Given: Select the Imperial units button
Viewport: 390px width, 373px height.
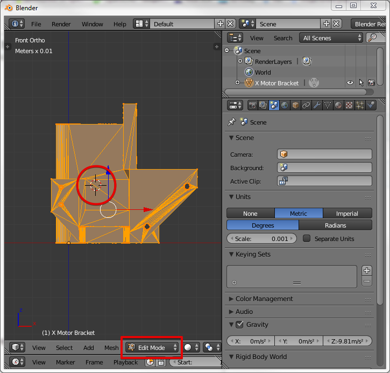Looking at the screenshot, I should click(347, 213).
